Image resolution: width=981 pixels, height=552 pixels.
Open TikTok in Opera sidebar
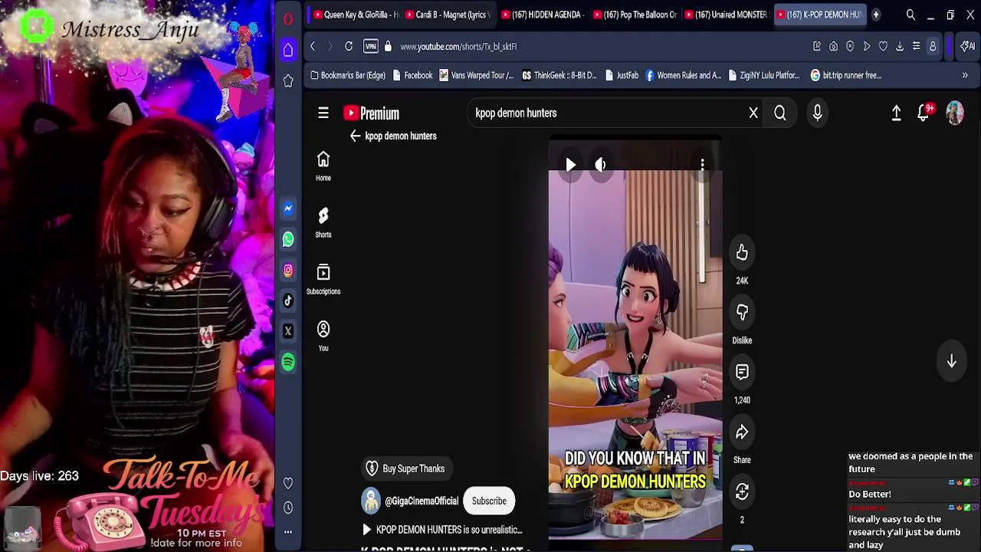288,301
